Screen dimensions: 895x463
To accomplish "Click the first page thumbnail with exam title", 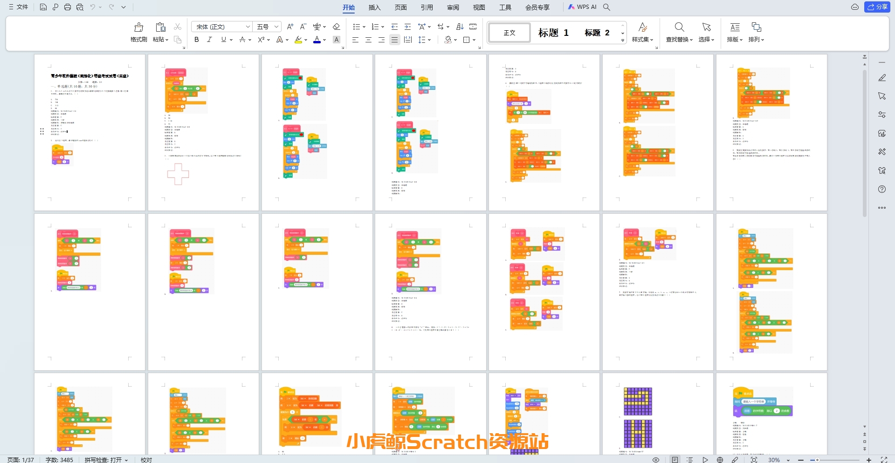I will click(x=89, y=132).
